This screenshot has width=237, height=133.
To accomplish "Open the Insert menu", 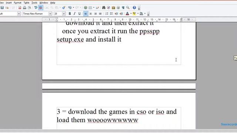I will click(9, 3).
